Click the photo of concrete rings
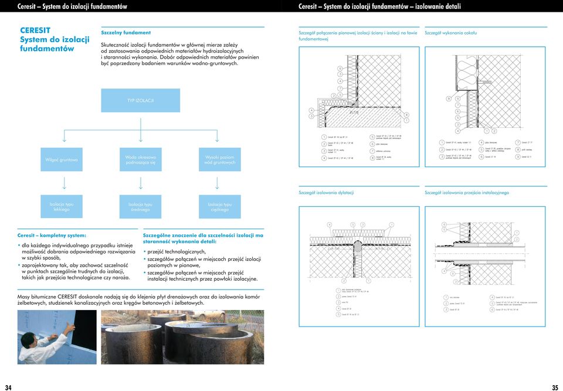This screenshot has height=391, width=563. 182,337
